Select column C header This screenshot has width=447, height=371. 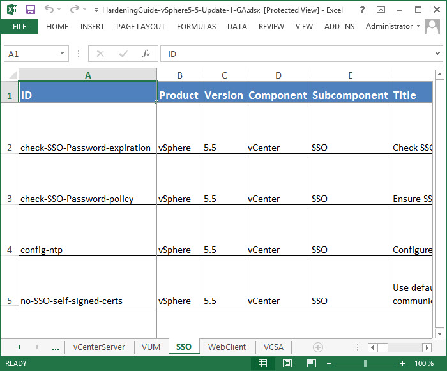tap(224, 75)
